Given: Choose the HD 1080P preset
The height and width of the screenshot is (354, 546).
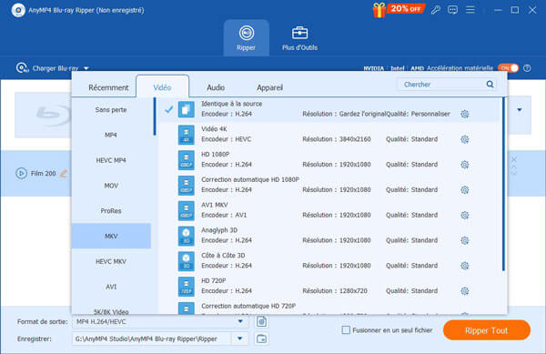Looking at the screenshot, I should click(329, 160).
